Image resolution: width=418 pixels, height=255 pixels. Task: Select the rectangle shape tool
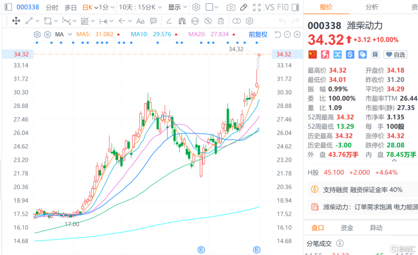tap(48, 21)
